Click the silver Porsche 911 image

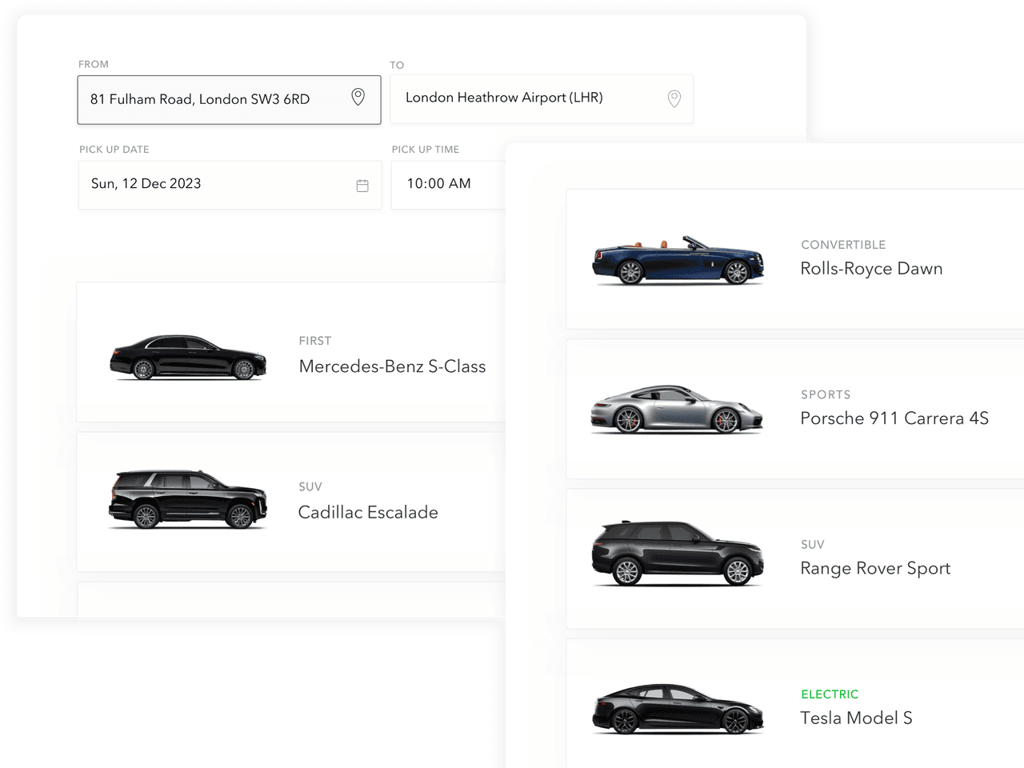point(677,410)
